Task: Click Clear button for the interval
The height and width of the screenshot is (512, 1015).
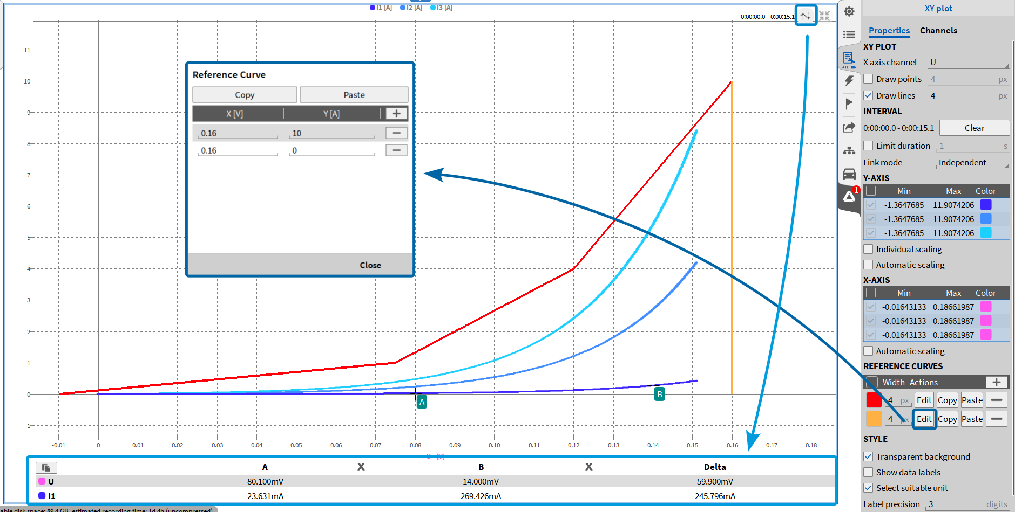Action: pyautogui.click(x=974, y=128)
